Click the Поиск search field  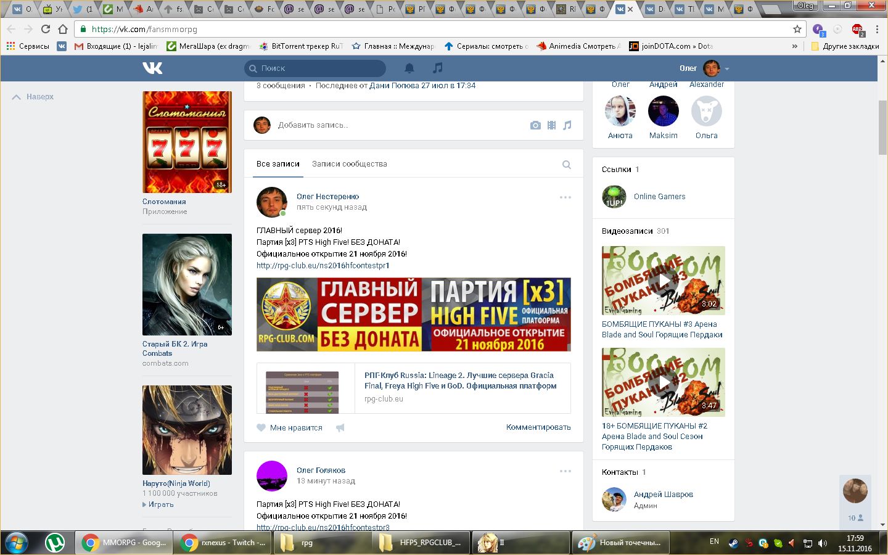(x=314, y=68)
